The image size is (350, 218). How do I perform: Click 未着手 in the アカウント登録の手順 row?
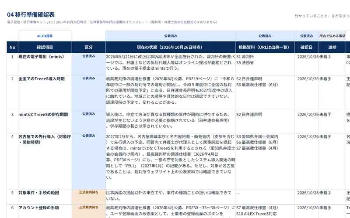pyautogui.click(x=325, y=208)
